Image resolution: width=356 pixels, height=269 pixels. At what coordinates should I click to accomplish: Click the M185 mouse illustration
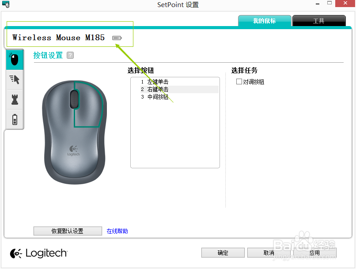pyautogui.click(x=74, y=132)
